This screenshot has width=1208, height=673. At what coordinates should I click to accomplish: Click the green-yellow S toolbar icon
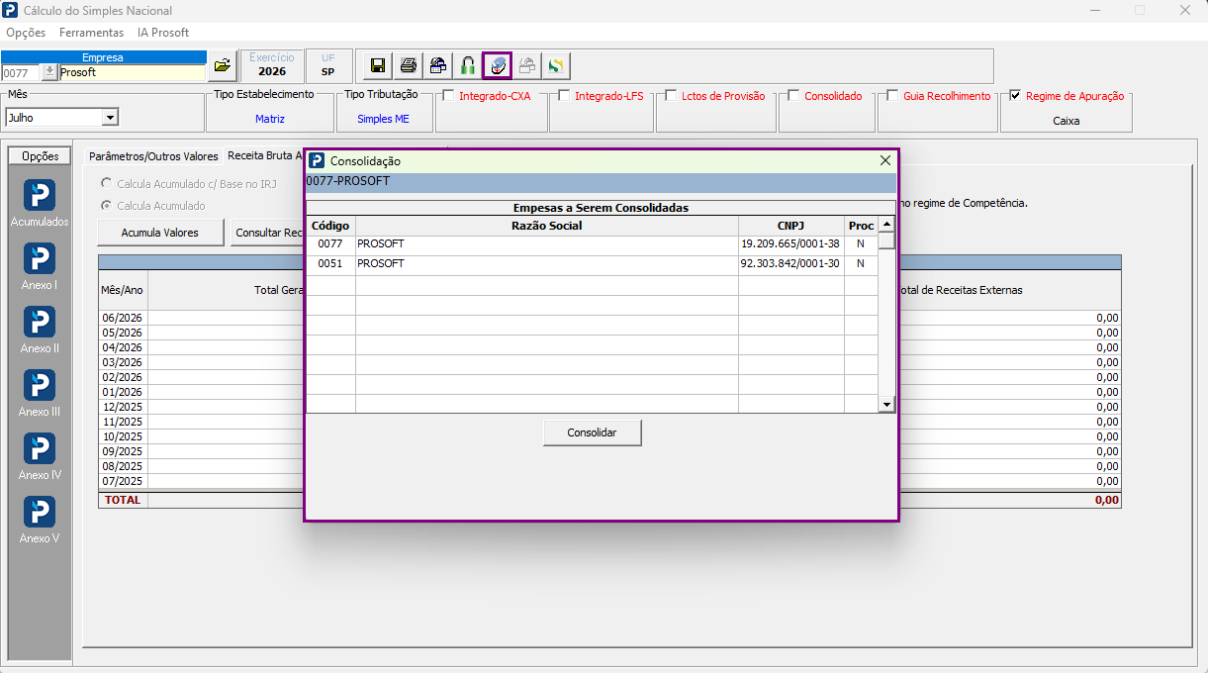pyautogui.click(x=556, y=66)
